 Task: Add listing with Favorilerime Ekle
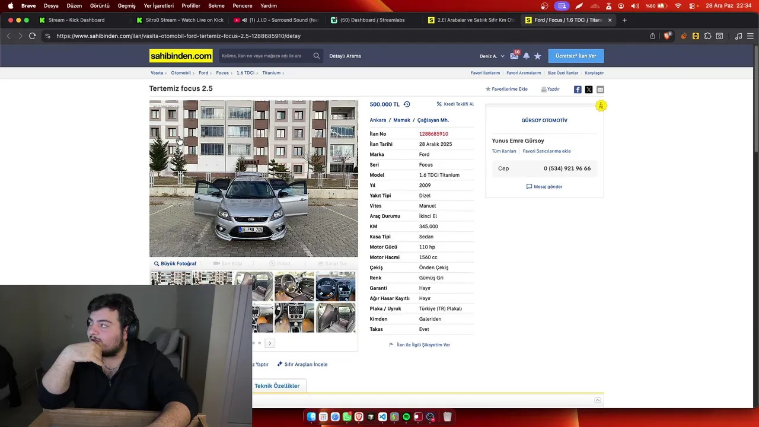point(506,89)
